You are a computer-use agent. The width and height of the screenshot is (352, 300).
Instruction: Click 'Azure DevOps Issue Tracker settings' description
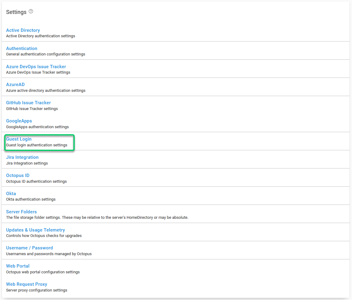point(38,72)
